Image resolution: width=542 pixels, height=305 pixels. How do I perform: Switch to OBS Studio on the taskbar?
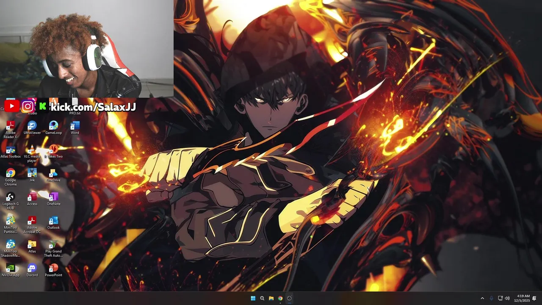tap(289, 298)
